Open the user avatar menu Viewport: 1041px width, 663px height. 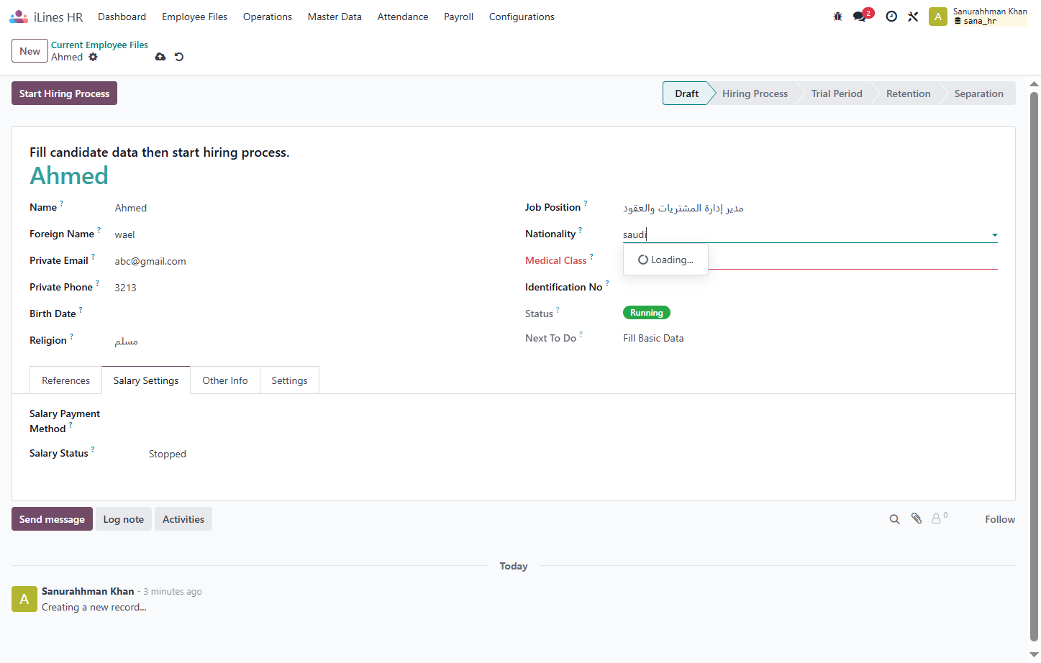(938, 17)
